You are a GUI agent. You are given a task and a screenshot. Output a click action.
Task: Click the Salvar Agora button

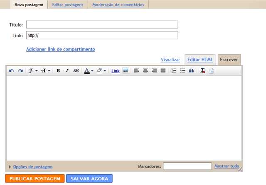tap(89, 178)
